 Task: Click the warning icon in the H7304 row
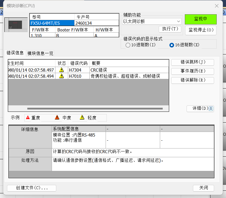click(x=61, y=70)
